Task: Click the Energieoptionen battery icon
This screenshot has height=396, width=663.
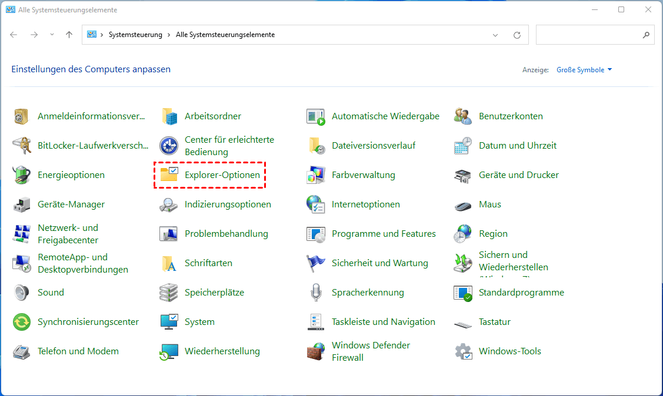Action: [21, 174]
